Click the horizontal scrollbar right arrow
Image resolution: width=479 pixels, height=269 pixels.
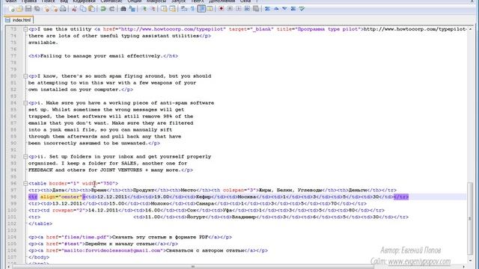pos(464,267)
